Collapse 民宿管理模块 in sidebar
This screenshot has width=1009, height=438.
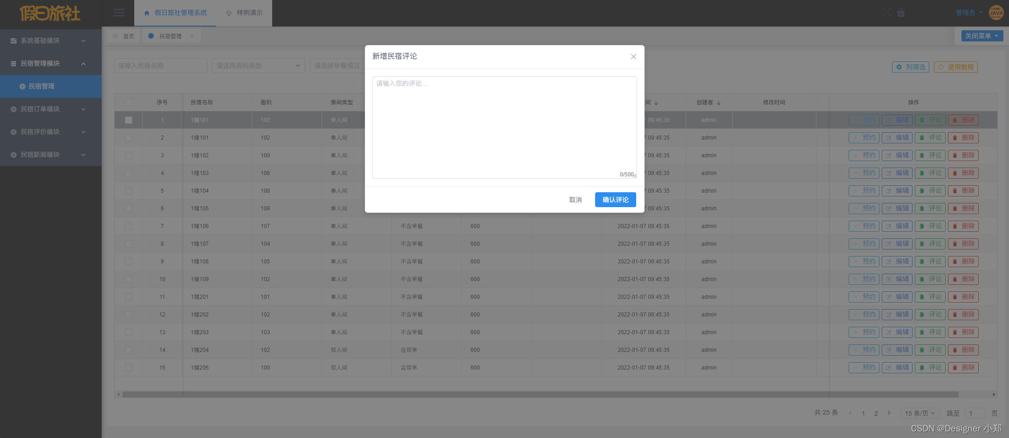click(x=51, y=64)
